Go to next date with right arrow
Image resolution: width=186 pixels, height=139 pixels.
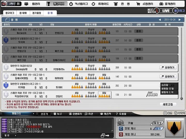tap(180, 20)
